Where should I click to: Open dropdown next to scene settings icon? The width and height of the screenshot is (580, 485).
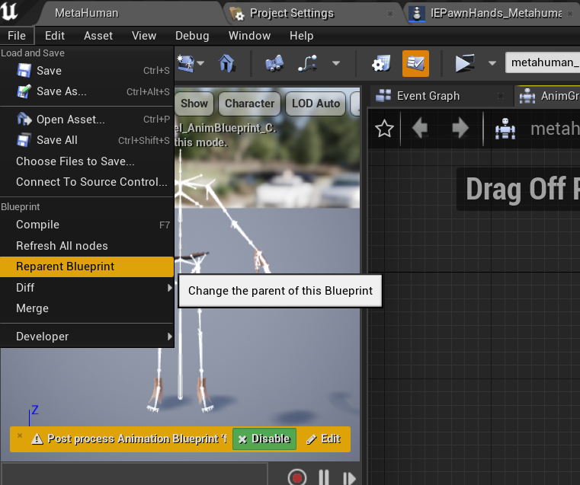pyautogui.click(x=200, y=63)
